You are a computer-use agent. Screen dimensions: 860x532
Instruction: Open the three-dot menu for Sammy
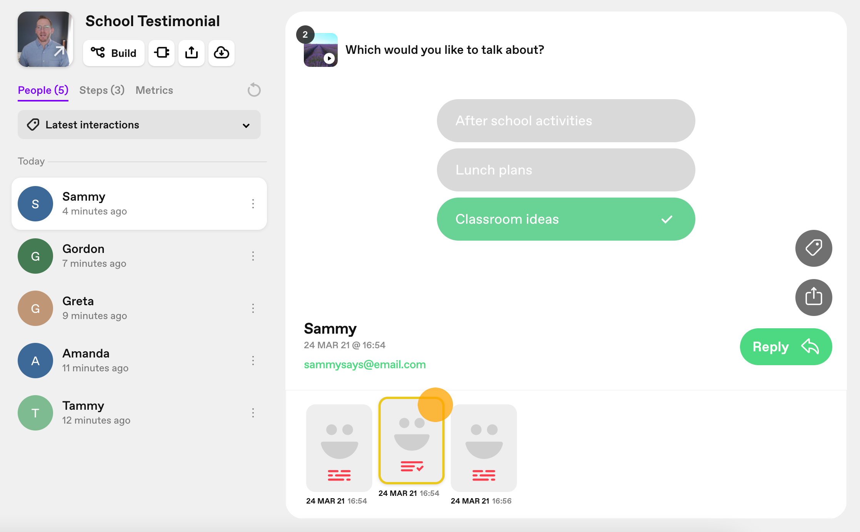253,204
